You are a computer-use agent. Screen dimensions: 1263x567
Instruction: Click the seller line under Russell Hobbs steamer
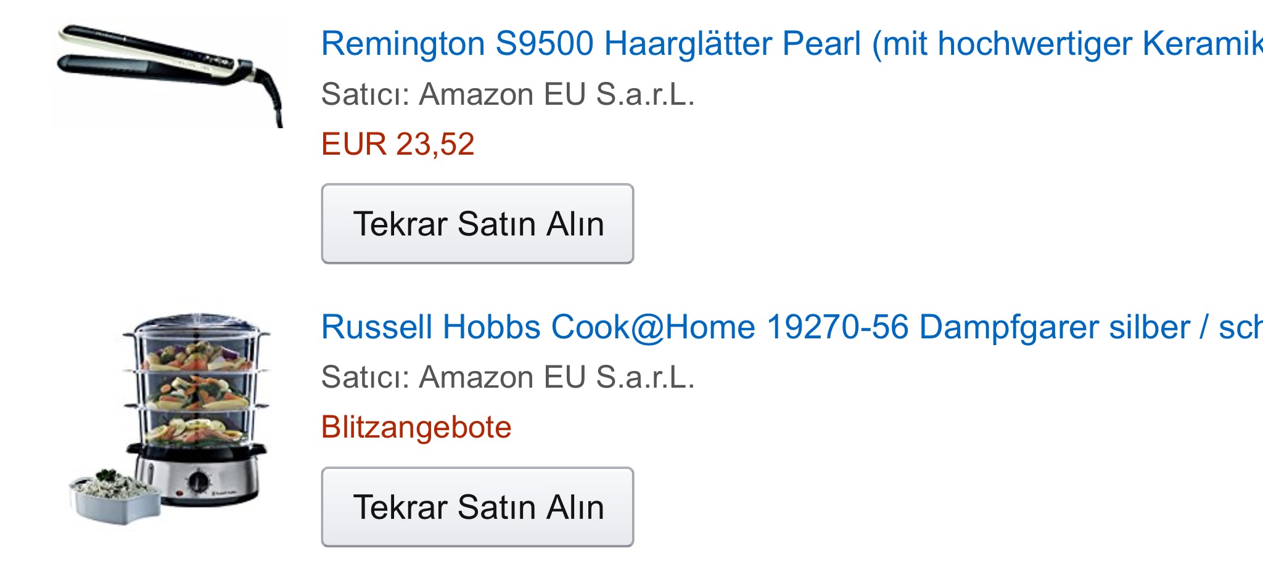pos(508,377)
